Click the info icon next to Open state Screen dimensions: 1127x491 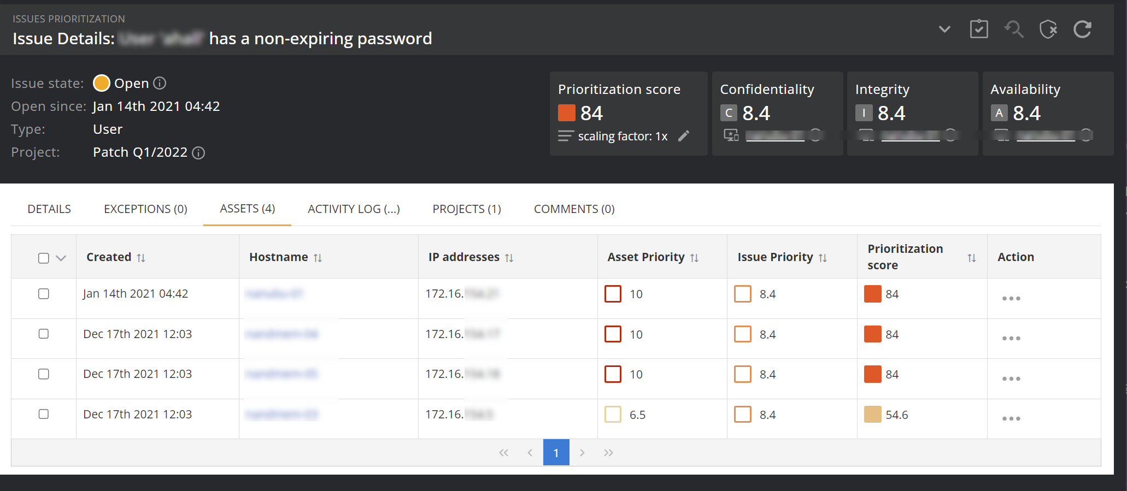160,83
